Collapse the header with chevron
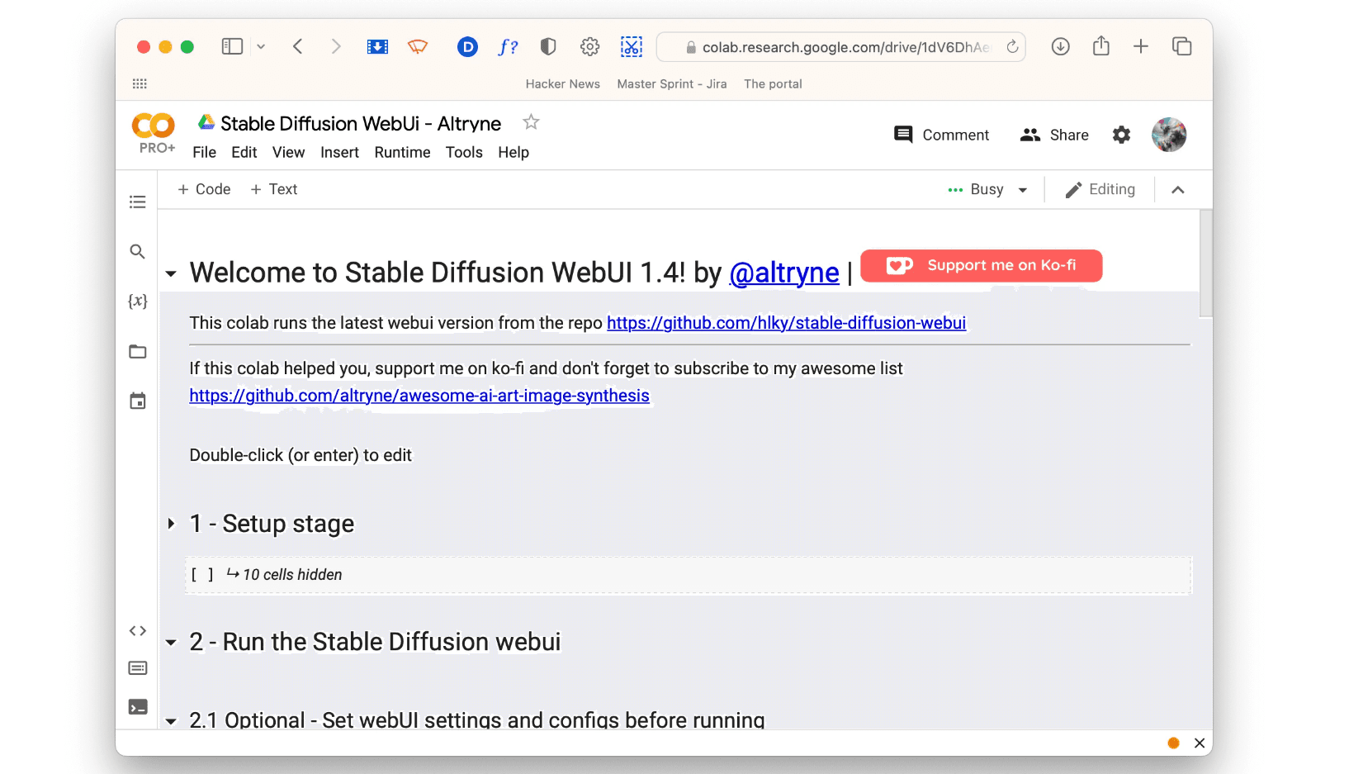 coord(1178,189)
